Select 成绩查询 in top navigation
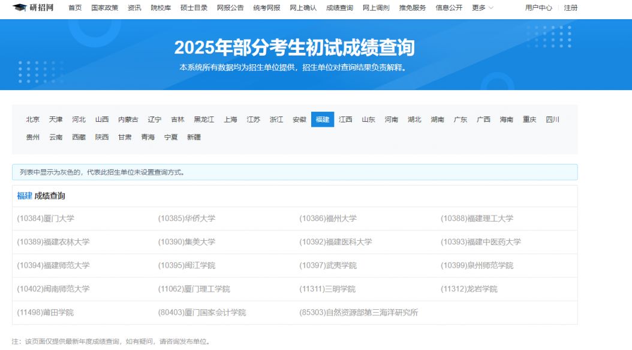 tap(339, 8)
